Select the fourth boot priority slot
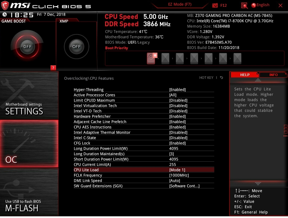The height and width of the screenshot is (218, 288). [194, 58]
